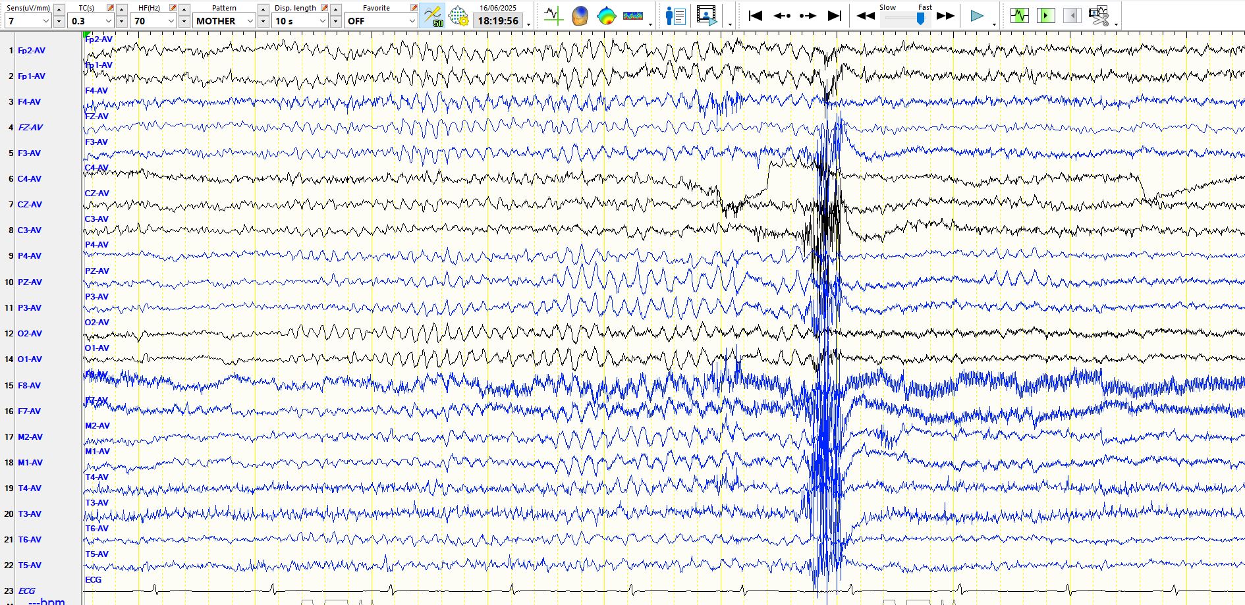The height and width of the screenshot is (605, 1245).
Task: Edit the Favorite setting with pencil icon
Action: click(414, 8)
